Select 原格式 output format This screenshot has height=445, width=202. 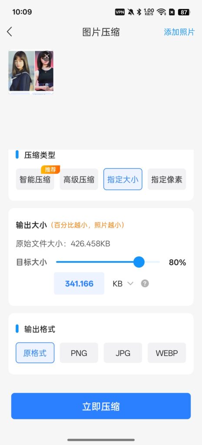[x=35, y=353]
